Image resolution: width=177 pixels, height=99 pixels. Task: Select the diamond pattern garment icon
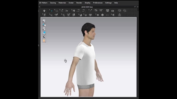(x=90, y=15)
